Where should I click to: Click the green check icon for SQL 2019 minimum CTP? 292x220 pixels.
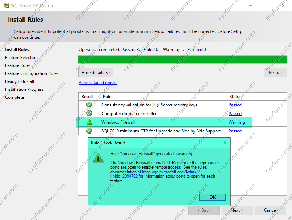[89, 131]
